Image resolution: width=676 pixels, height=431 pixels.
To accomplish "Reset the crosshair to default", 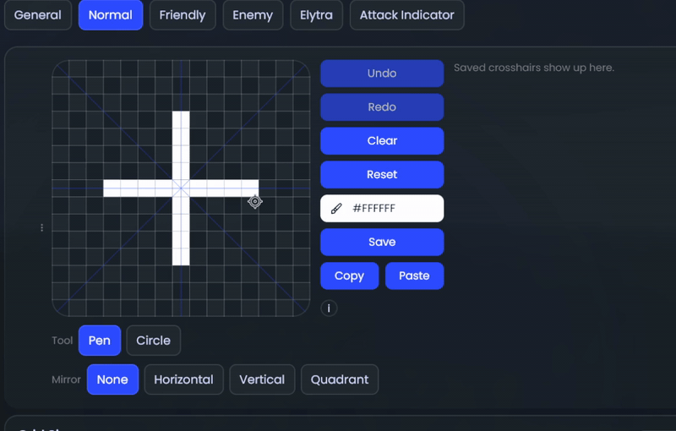I will pyautogui.click(x=382, y=175).
